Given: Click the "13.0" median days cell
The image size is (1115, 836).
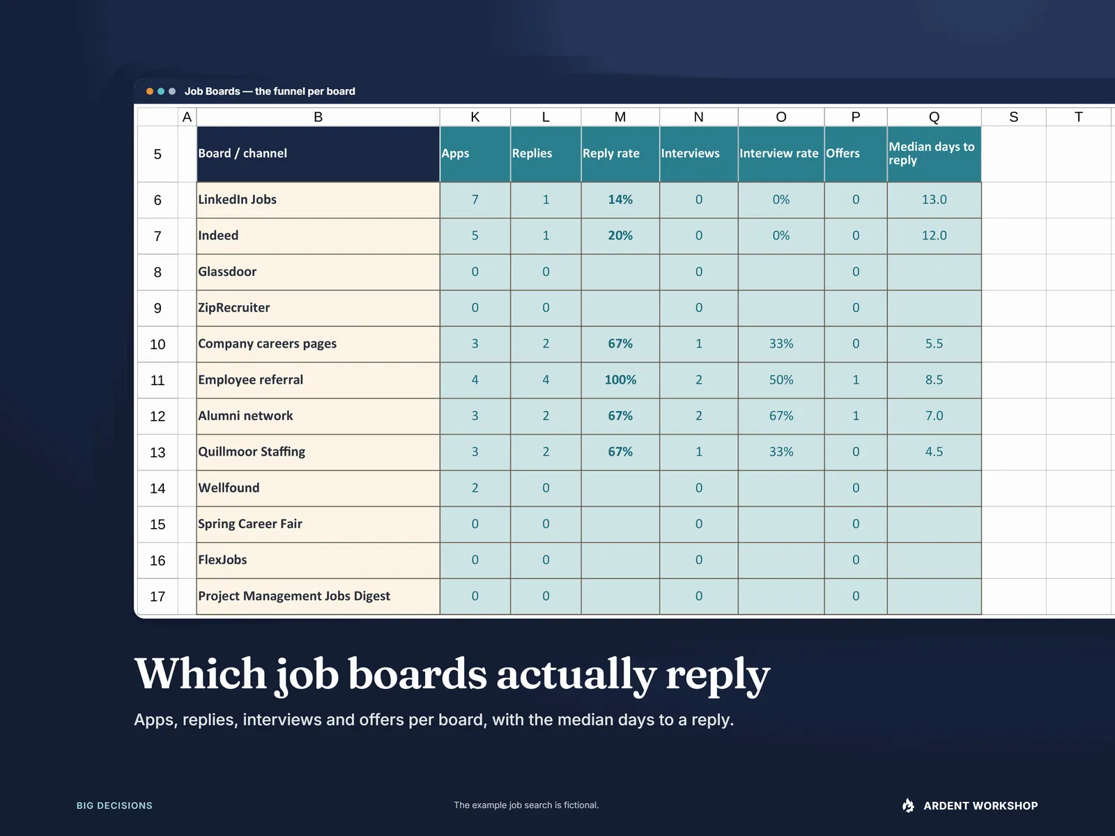Looking at the screenshot, I should (935, 200).
